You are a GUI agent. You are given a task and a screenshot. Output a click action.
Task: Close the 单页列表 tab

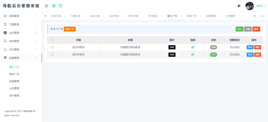(x=142, y=16)
